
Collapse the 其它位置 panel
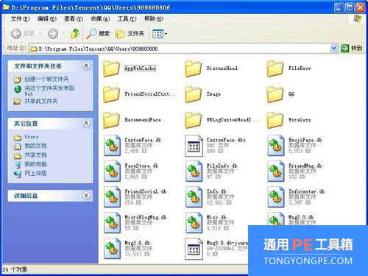tap(86, 123)
